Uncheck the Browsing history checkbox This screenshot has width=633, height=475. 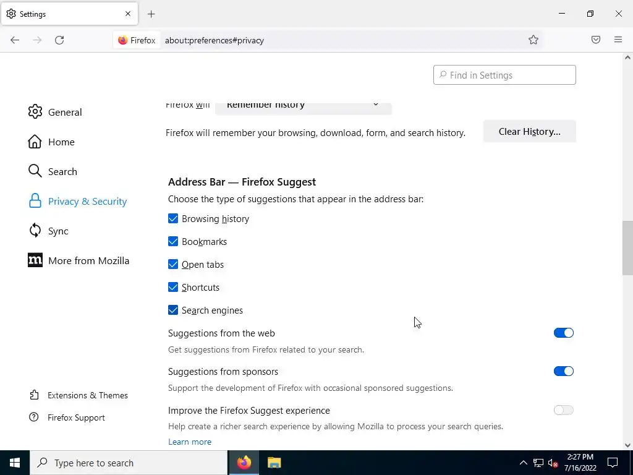pyautogui.click(x=173, y=218)
